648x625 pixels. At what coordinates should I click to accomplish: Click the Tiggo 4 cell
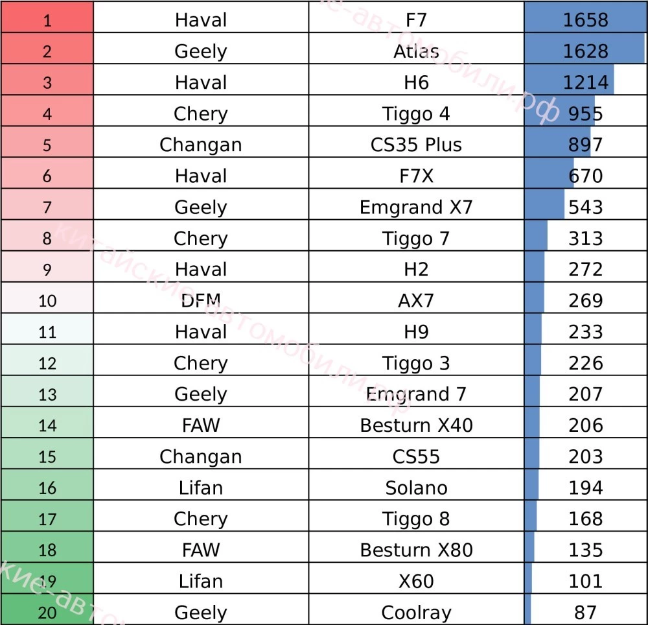coord(416,113)
